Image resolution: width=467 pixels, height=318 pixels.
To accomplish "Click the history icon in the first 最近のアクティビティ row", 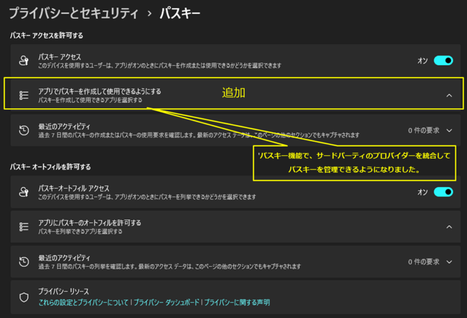I will pos(24,130).
